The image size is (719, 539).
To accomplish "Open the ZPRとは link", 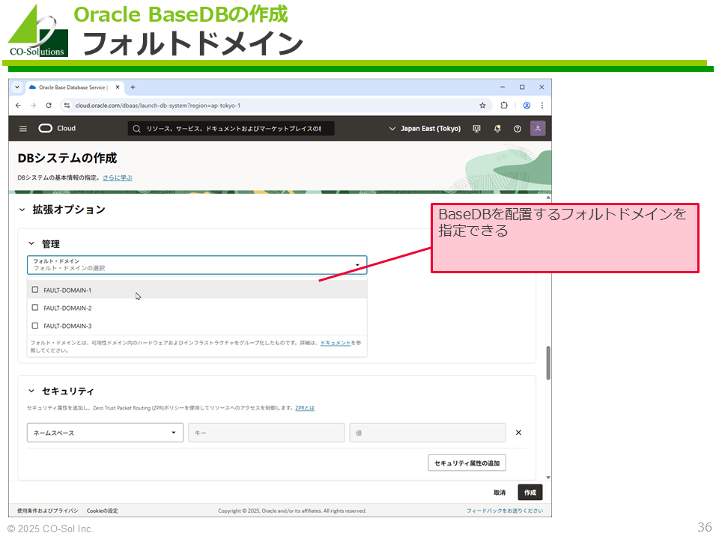I will [x=305, y=408].
